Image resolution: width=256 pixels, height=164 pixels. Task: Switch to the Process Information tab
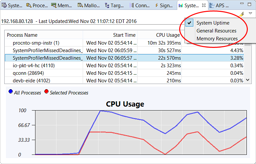37,6
